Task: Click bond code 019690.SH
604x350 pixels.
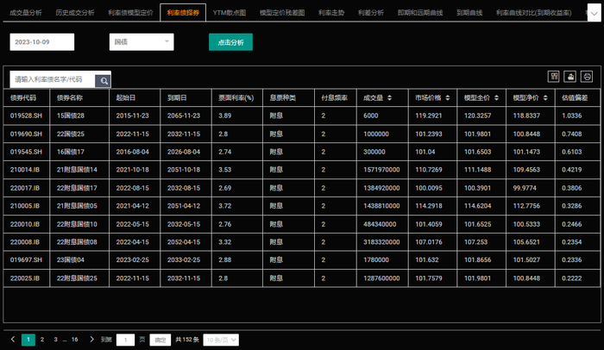Action: [26, 134]
